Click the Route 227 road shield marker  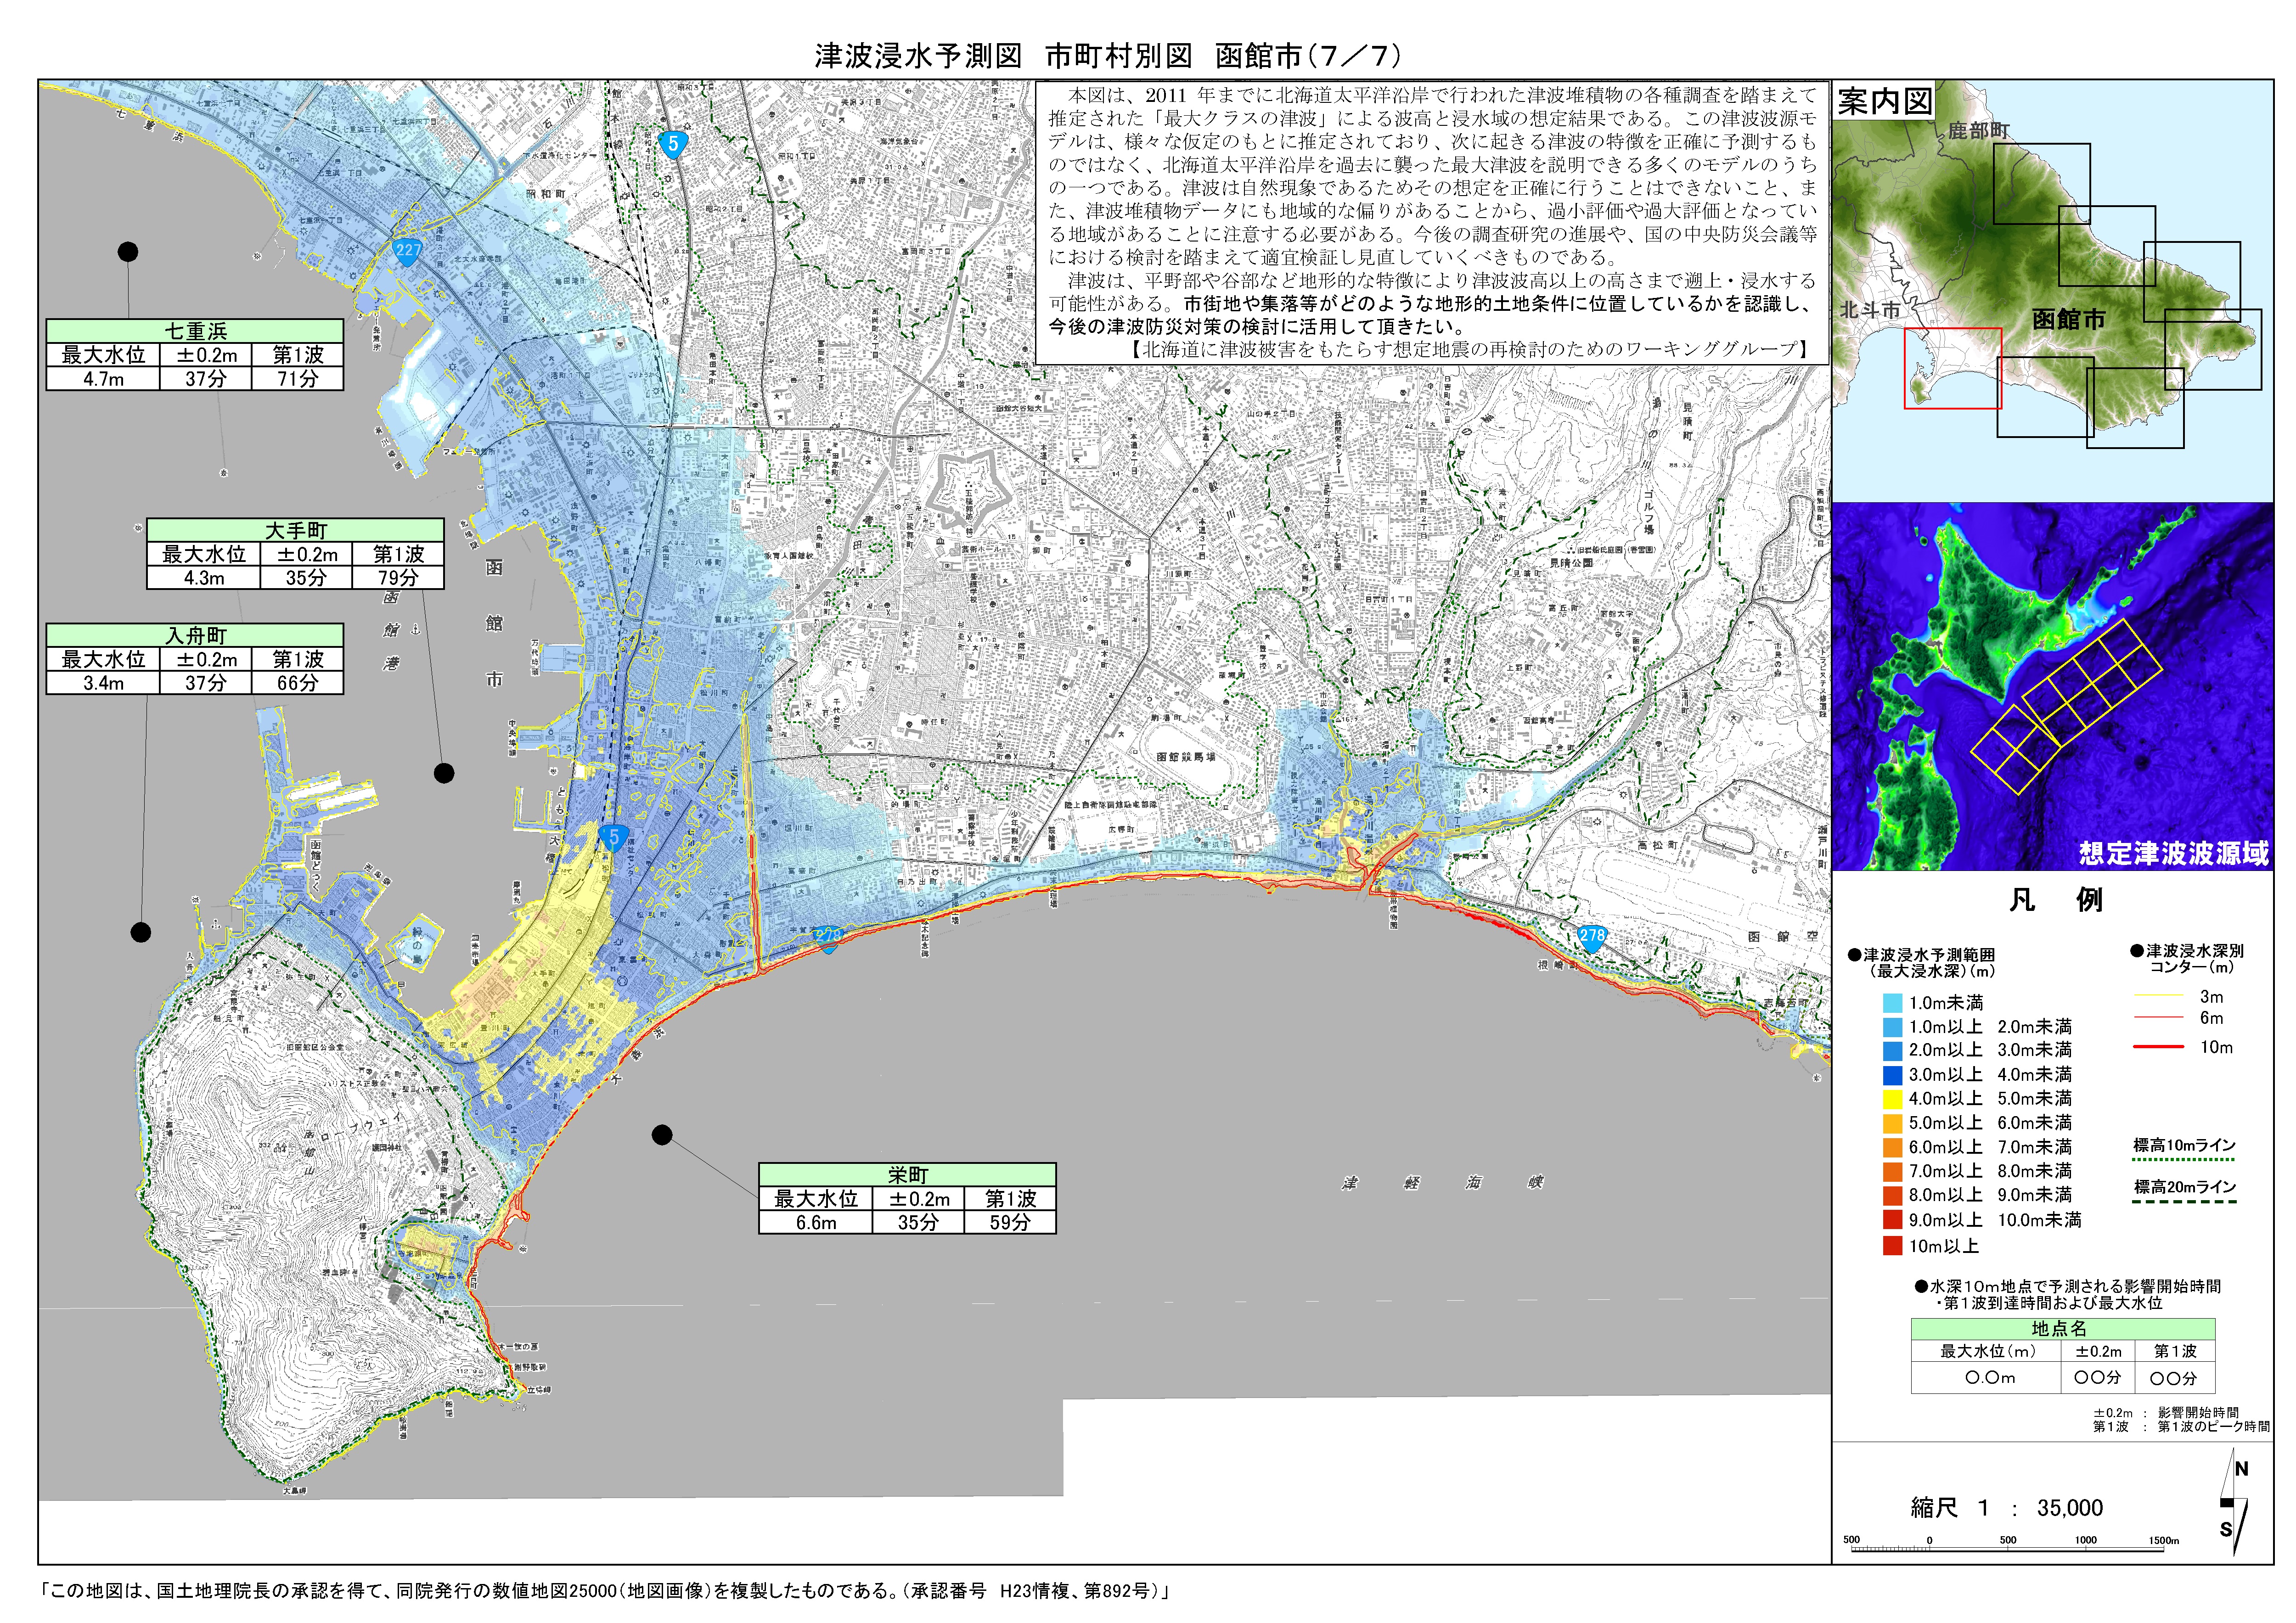click(x=407, y=251)
